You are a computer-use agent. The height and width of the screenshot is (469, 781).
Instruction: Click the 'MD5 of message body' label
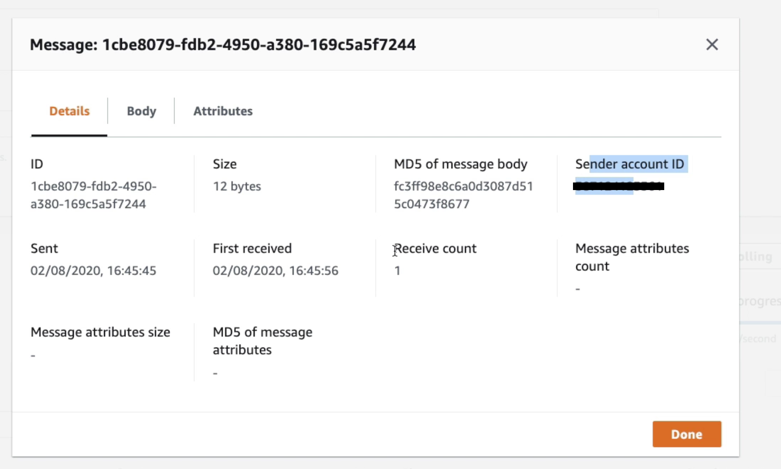(460, 164)
